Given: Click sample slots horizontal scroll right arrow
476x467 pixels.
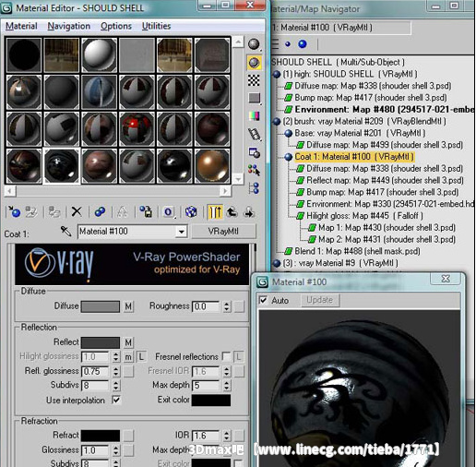Looking at the screenshot, I should point(225,191).
